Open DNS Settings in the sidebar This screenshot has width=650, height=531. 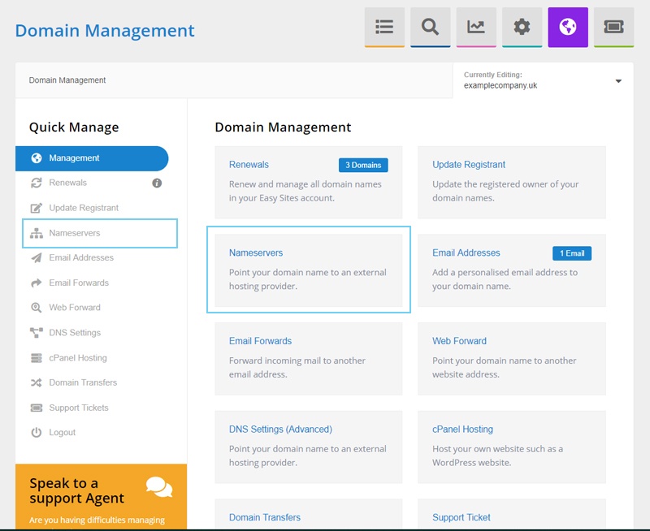click(x=75, y=333)
